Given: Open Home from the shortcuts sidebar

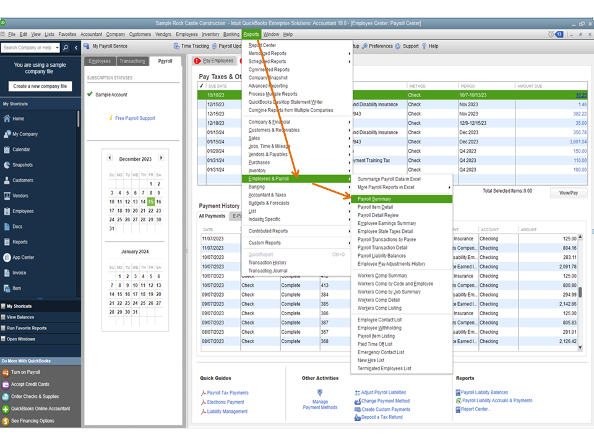Looking at the screenshot, I should [18, 119].
